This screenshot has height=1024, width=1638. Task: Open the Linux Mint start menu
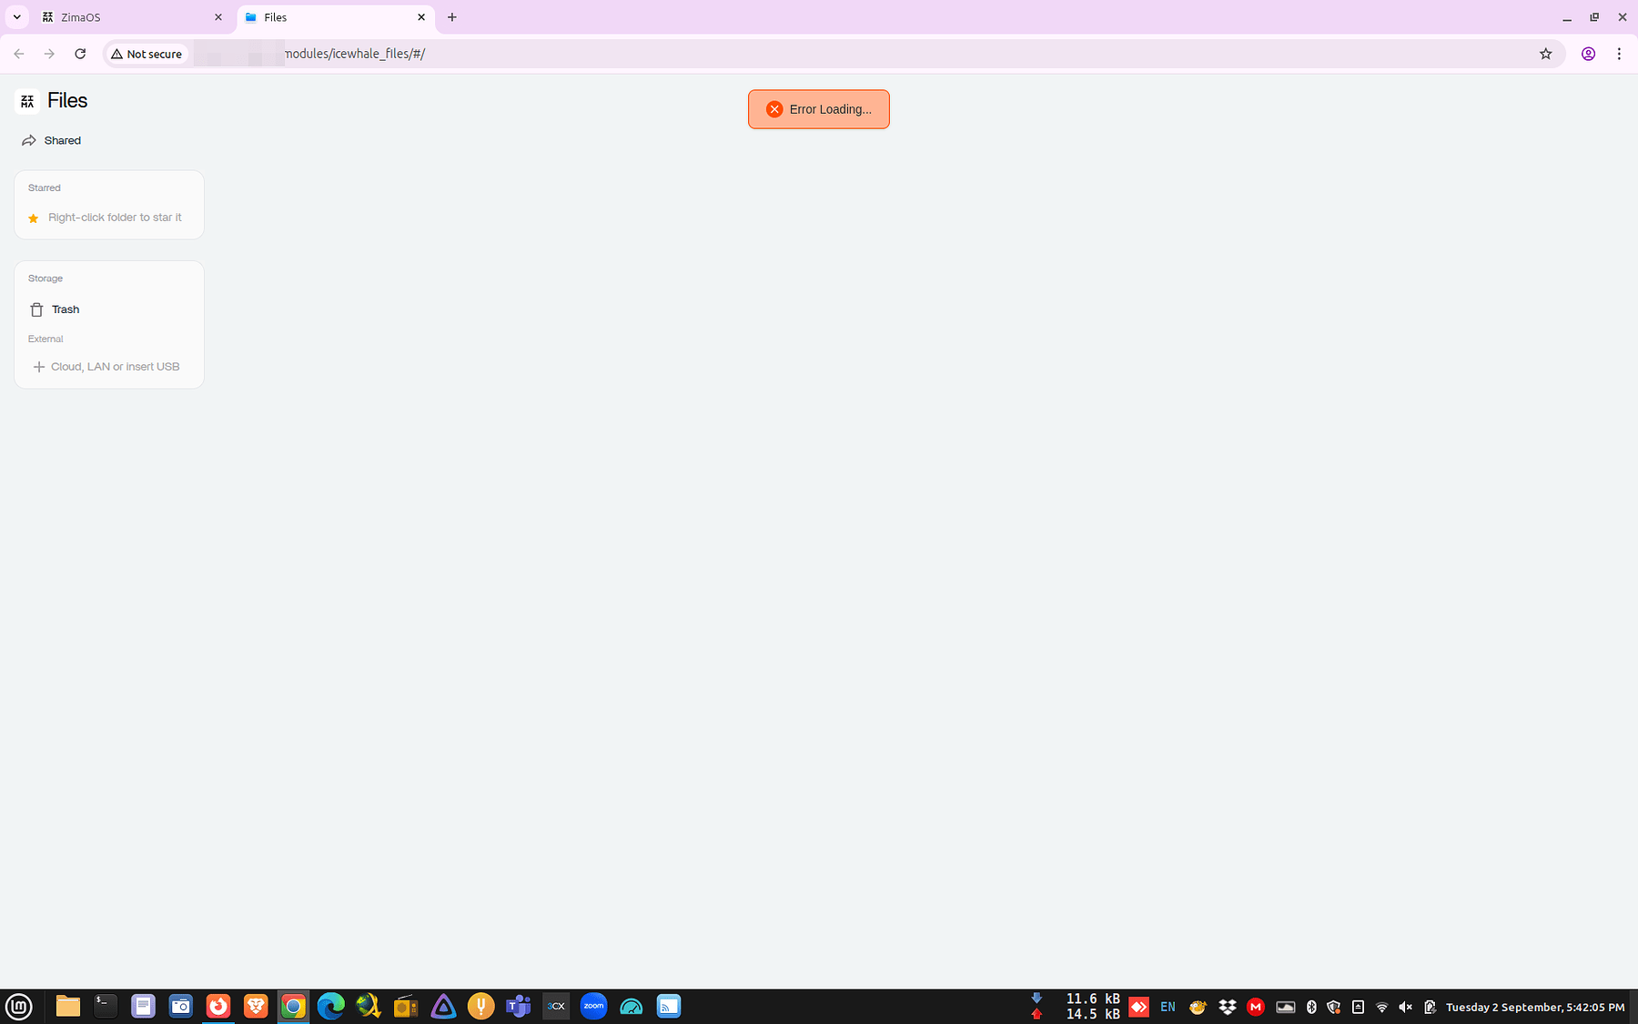pyautogui.click(x=19, y=1006)
